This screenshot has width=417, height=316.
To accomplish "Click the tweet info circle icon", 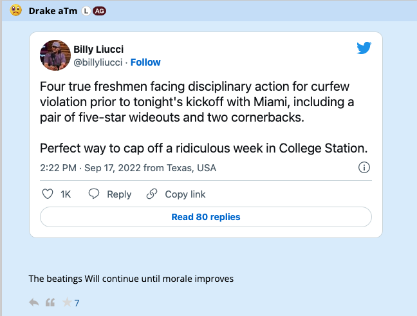I will [x=364, y=168].
